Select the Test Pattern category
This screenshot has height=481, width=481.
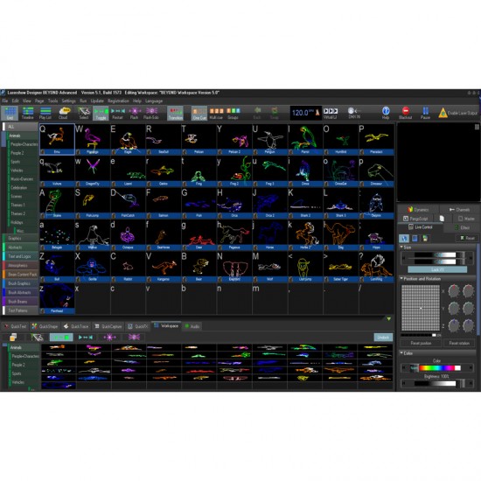pyautogui.click(x=21, y=310)
